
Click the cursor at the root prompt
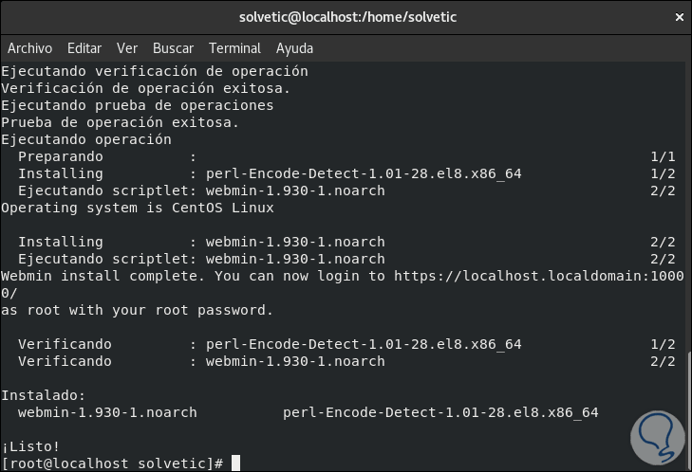(235, 463)
